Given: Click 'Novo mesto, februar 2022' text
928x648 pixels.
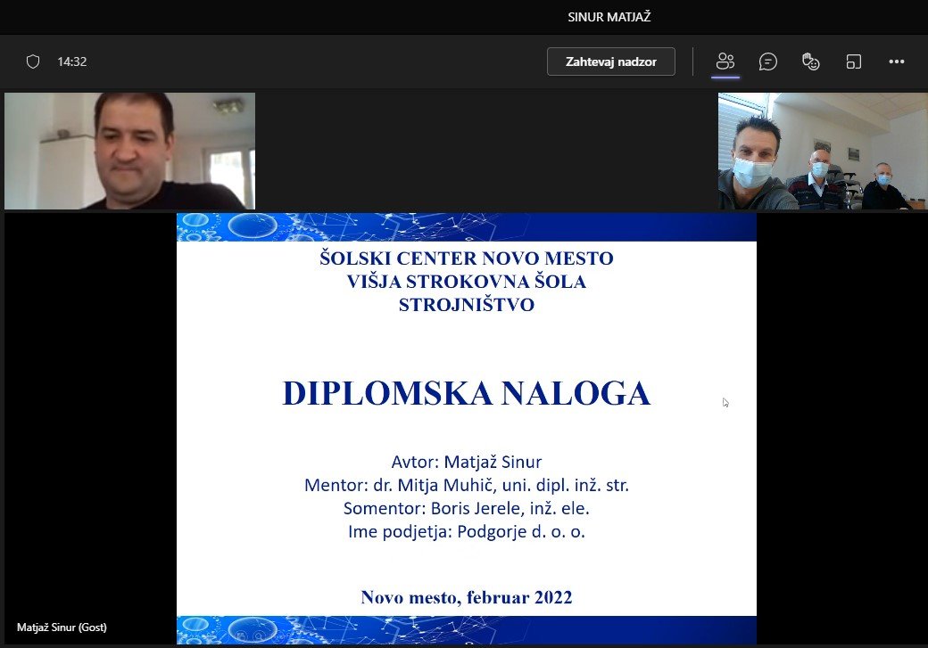Looking at the screenshot, I should coord(467,597).
